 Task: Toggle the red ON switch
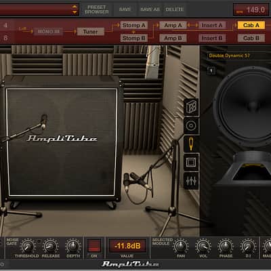pyautogui.click(x=94, y=245)
